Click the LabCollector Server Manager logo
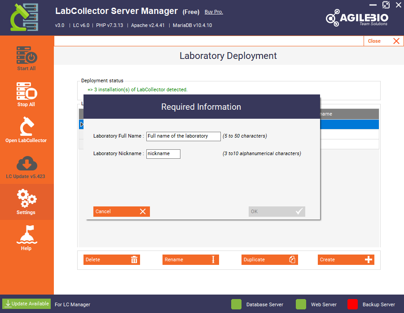This screenshot has width=404, height=313. coord(24,17)
